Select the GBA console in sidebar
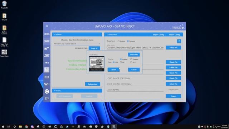The width and height of the screenshot is (229, 129). pyautogui.click(x=47, y=41)
